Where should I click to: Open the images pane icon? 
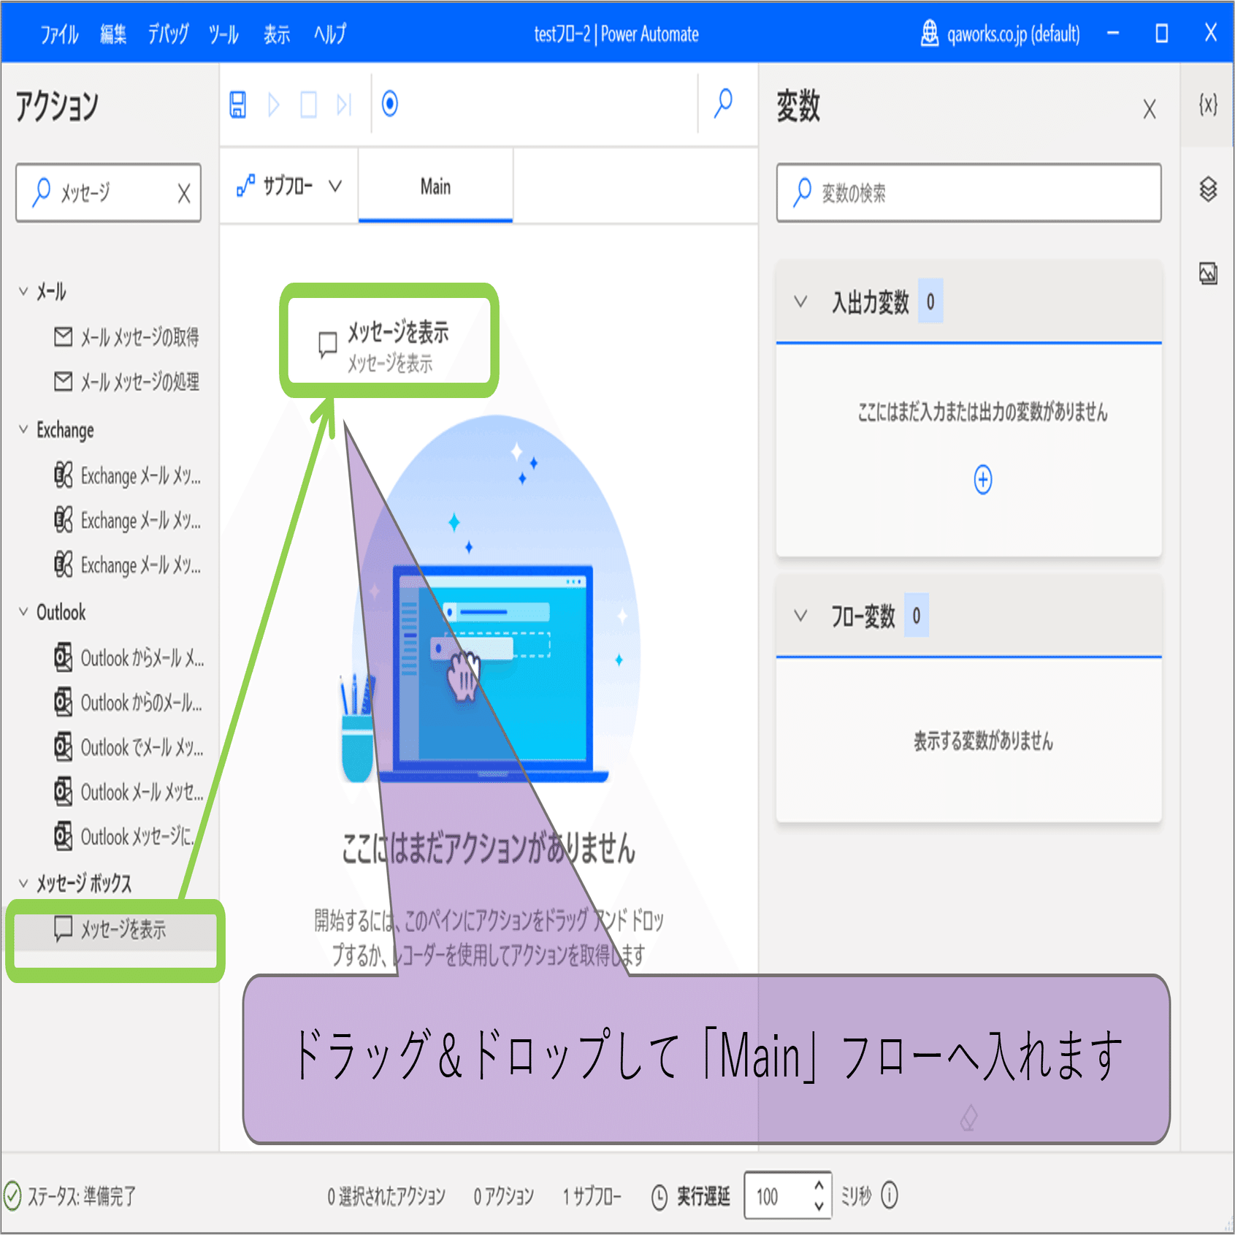point(1208,274)
